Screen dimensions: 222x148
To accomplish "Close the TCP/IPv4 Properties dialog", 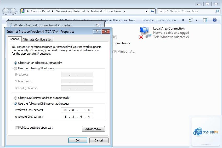I will point(106,31).
